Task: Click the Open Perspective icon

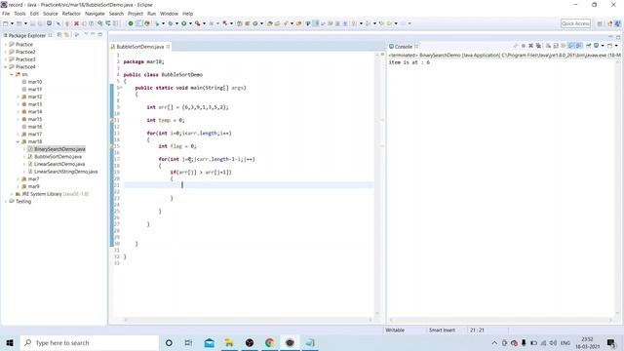Action: 600,23
